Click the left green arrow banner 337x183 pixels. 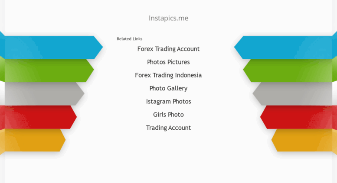(x=47, y=71)
